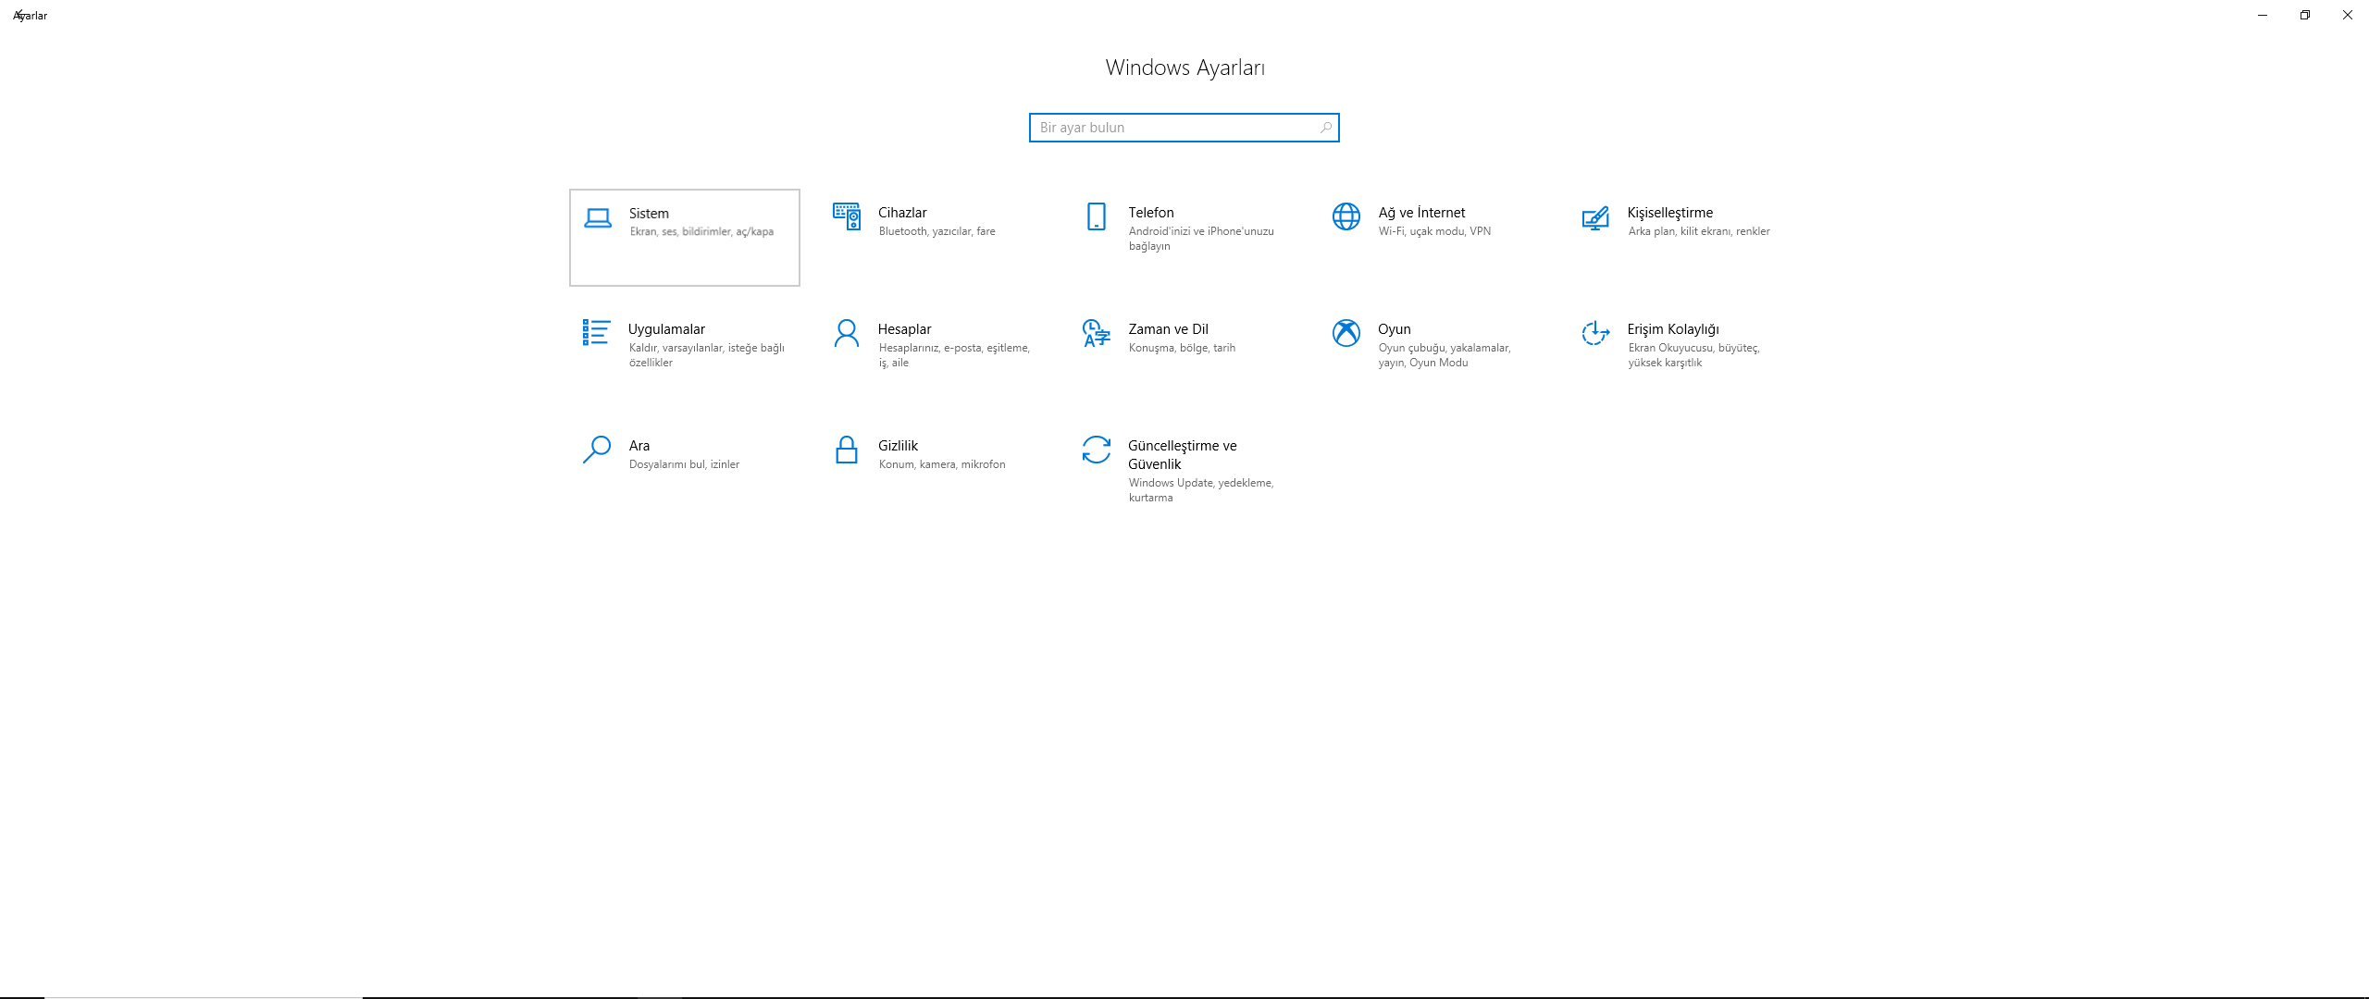Viewport: 2369px width, 999px height.
Task: Click the Uygulamalar list icon
Action: click(x=596, y=332)
